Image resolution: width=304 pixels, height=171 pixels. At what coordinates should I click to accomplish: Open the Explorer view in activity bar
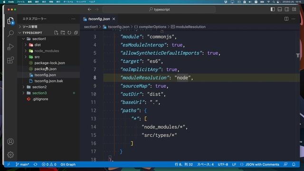[10, 21]
